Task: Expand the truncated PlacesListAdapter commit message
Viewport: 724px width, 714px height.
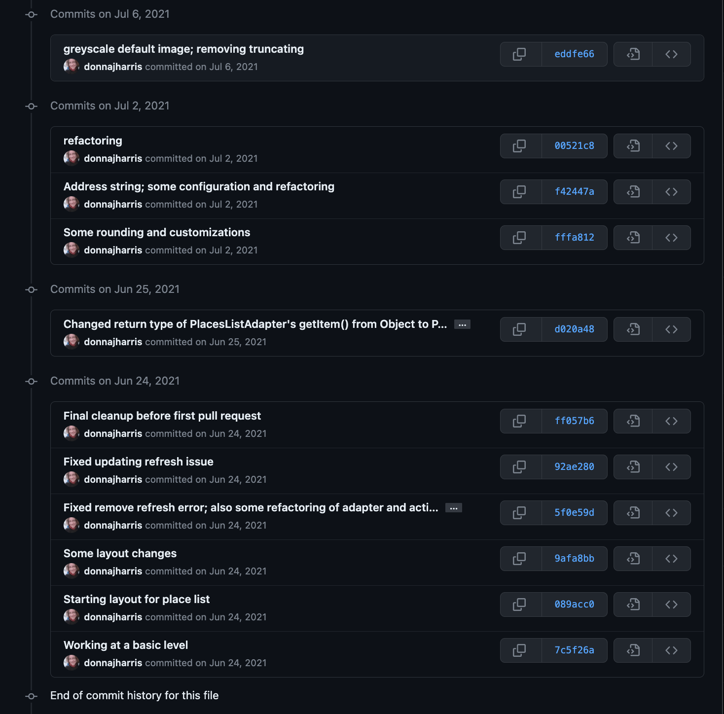Action: pyautogui.click(x=462, y=324)
